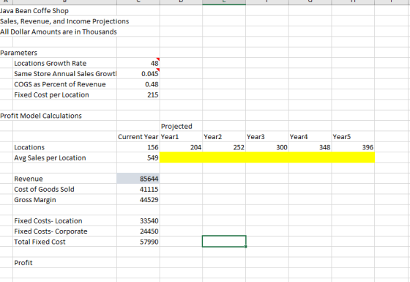Click the shaded revenue value 85644
The image size is (410, 282).
click(138, 179)
